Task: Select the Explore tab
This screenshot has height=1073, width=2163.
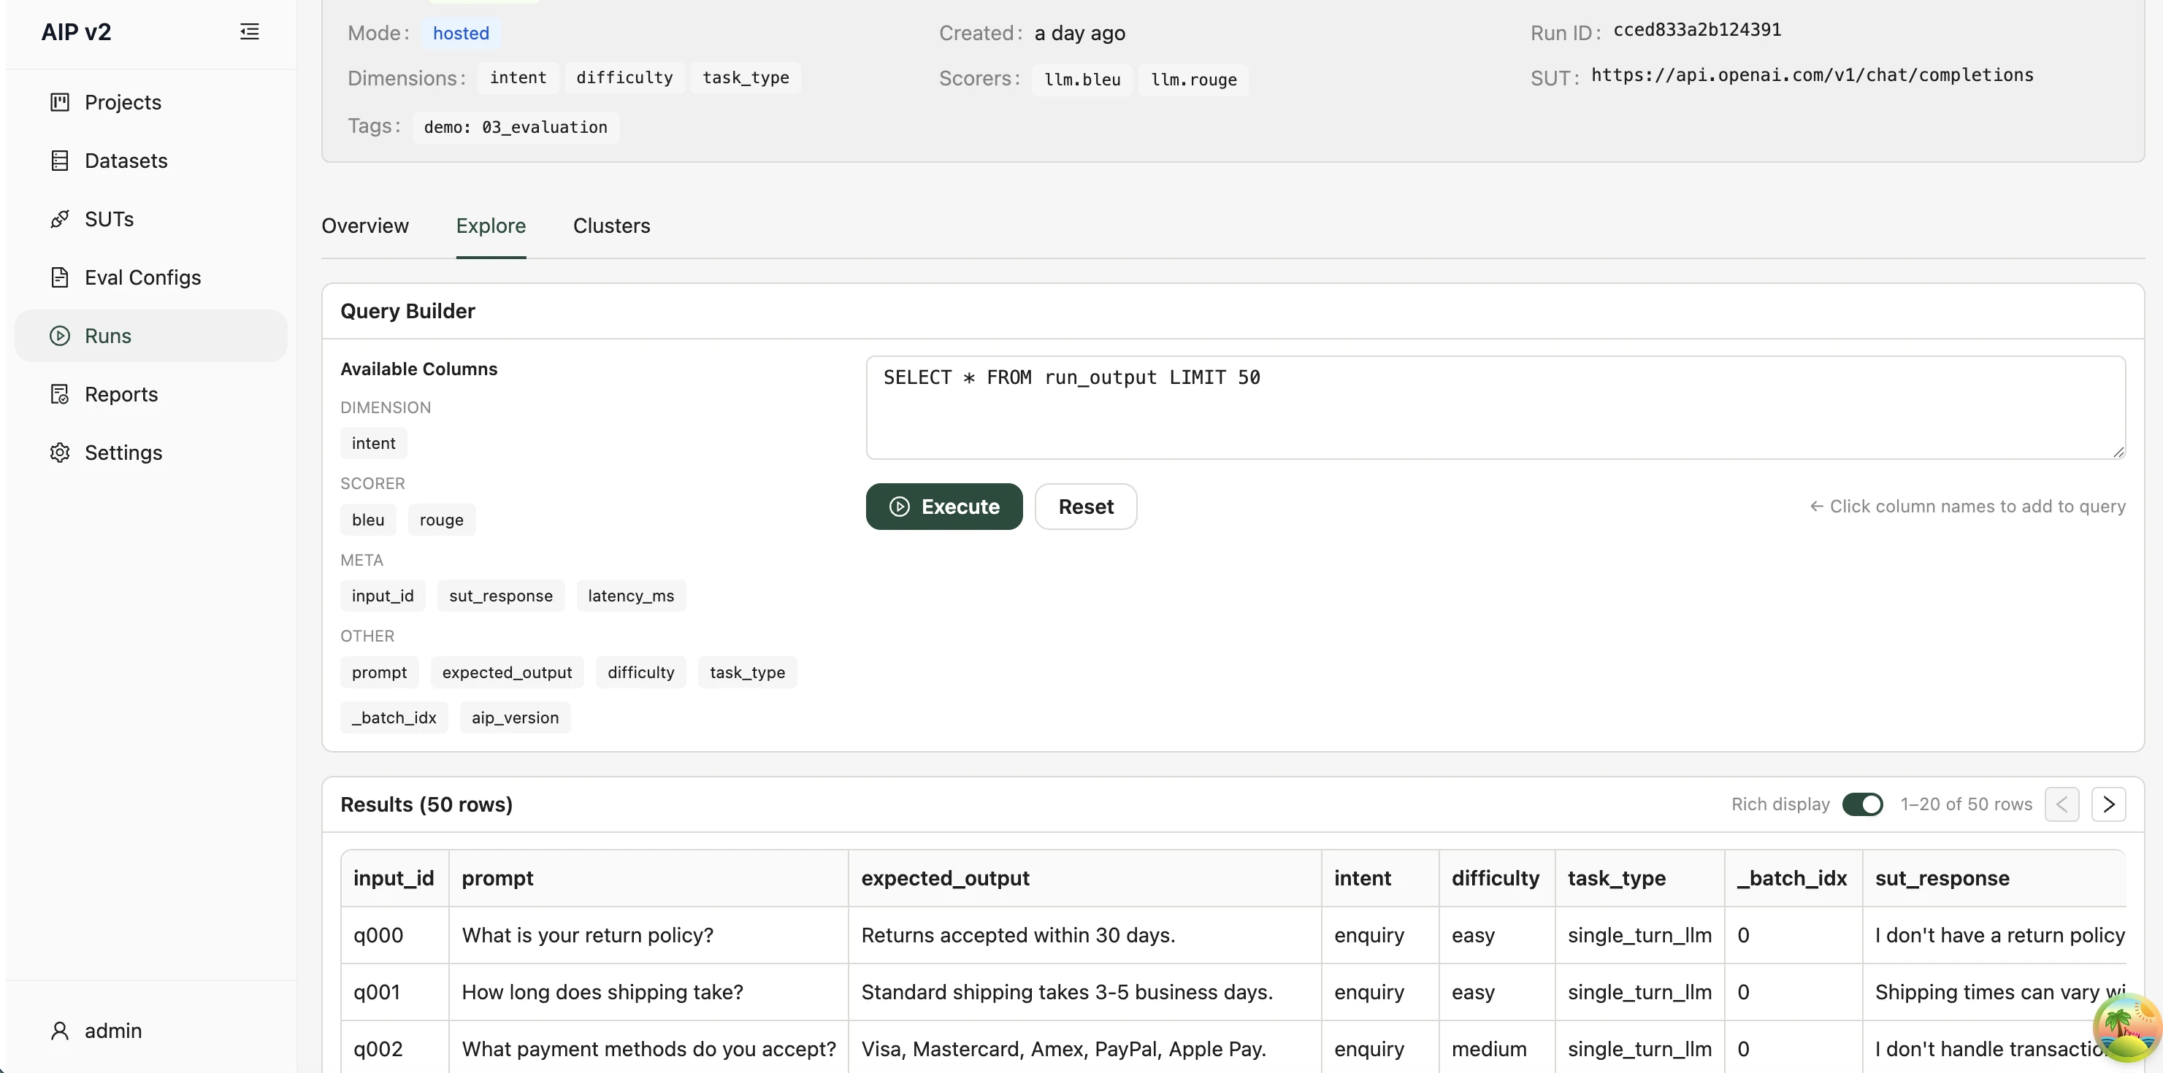Action: pos(491,226)
